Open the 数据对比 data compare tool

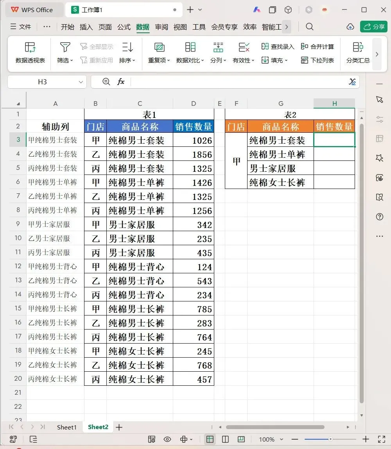(x=190, y=53)
